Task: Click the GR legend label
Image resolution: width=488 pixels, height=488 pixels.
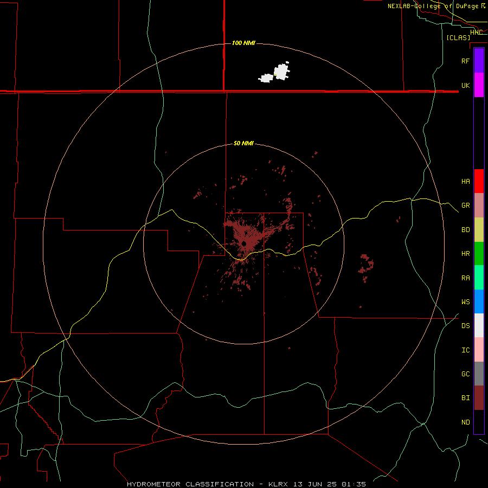Action: pos(465,206)
